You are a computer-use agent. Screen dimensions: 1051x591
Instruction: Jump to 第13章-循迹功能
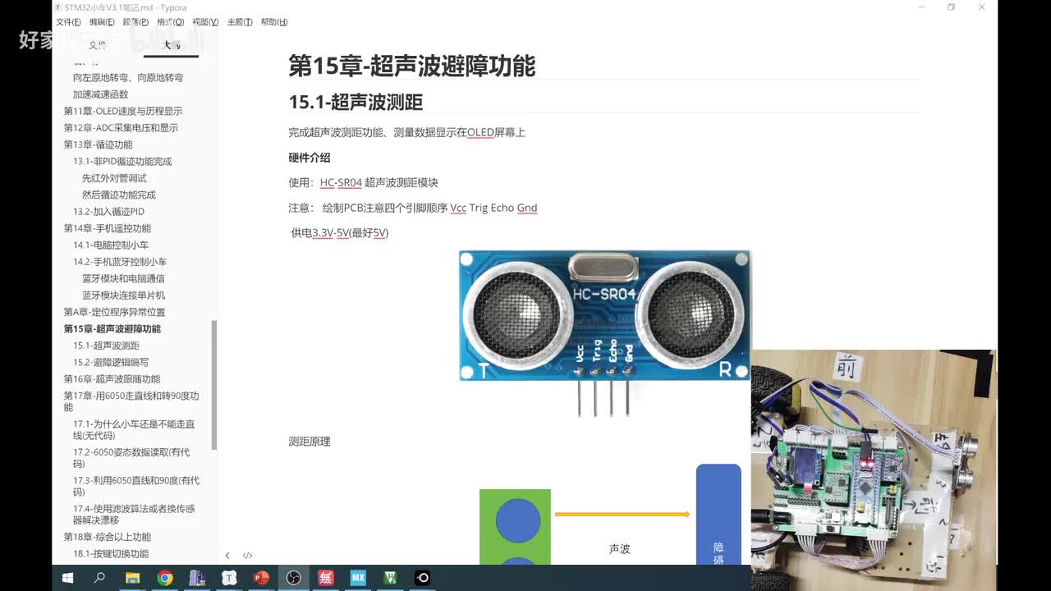click(98, 144)
